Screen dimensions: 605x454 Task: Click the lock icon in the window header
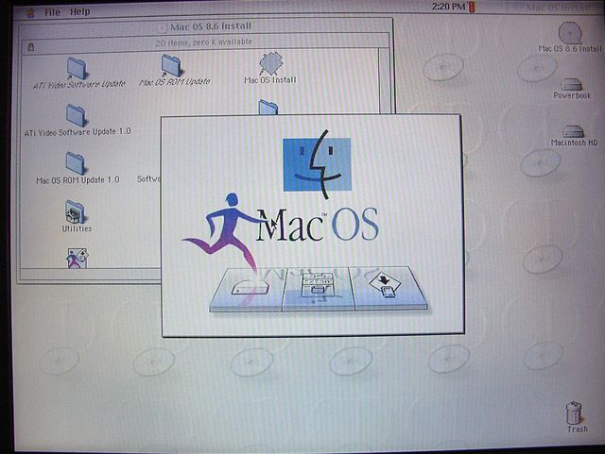[x=32, y=44]
